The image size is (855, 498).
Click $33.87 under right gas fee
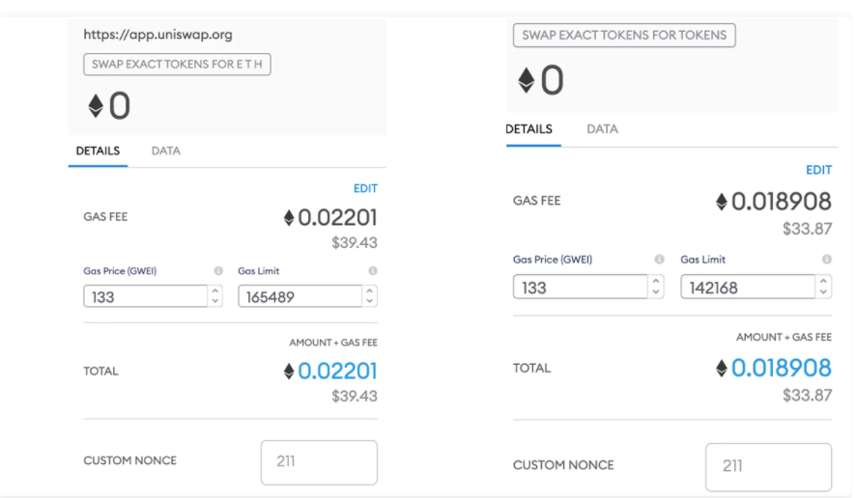point(808,229)
